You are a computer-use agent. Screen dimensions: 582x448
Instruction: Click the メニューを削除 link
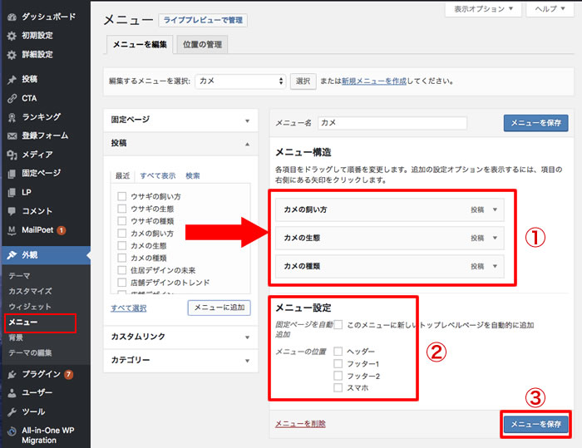[300, 424]
